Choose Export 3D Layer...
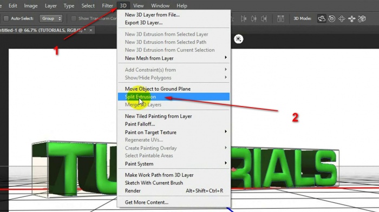 (174, 23)
